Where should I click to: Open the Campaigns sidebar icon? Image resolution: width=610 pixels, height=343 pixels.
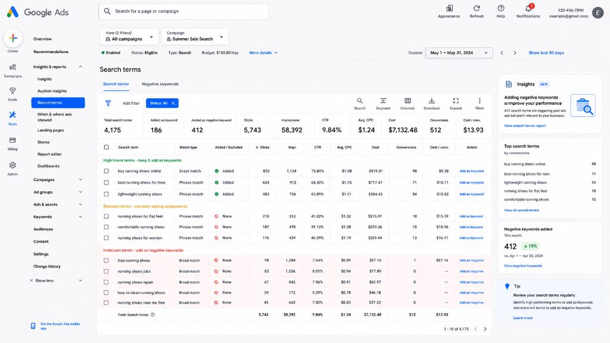point(13,67)
